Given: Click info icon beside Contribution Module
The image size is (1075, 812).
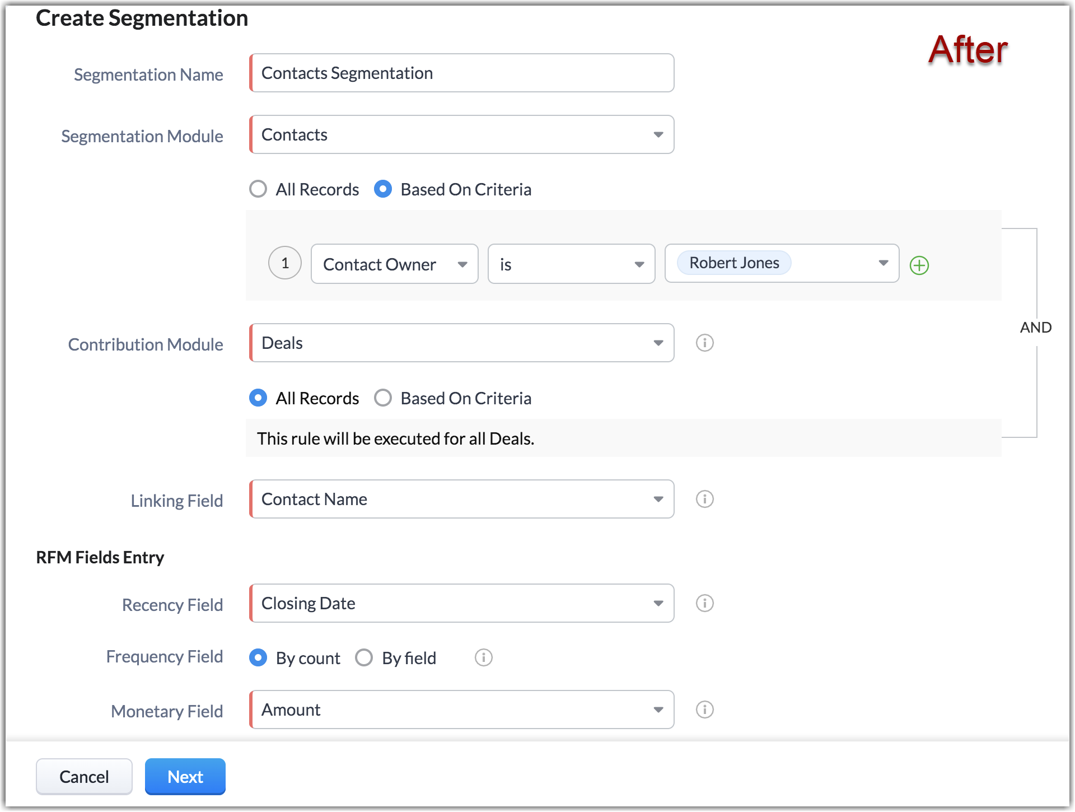Looking at the screenshot, I should (x=704, y=343).
